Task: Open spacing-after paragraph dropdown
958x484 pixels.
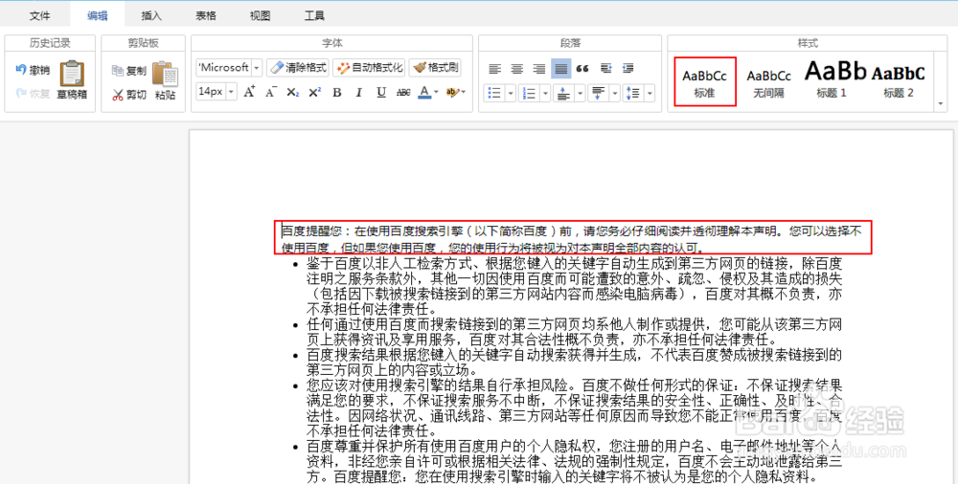Action: (615, 93)
